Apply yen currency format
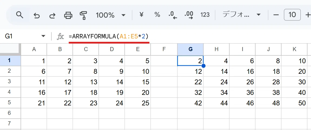311x130 pixels. click(x=141, y=15)
